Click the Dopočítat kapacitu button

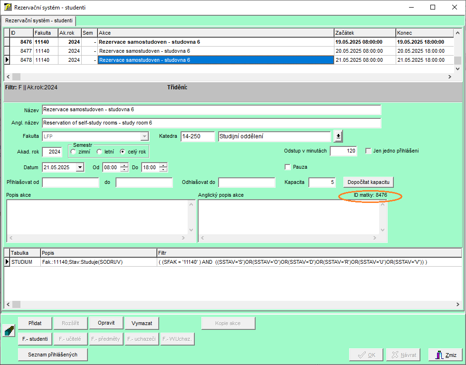pos(369,182)
